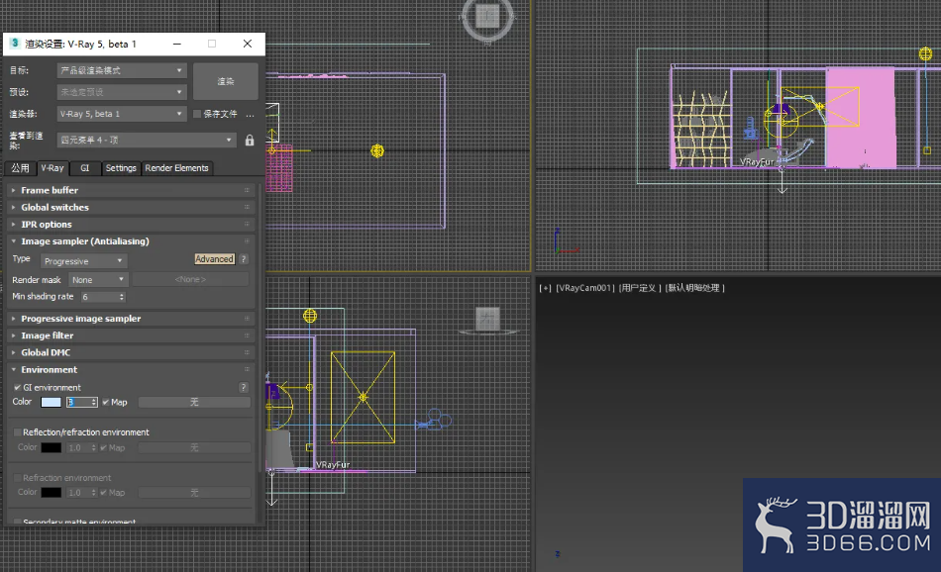Click the ViewCube in the top-left viewport
Viewport: 941px width, 572px height.
(487, 17)
